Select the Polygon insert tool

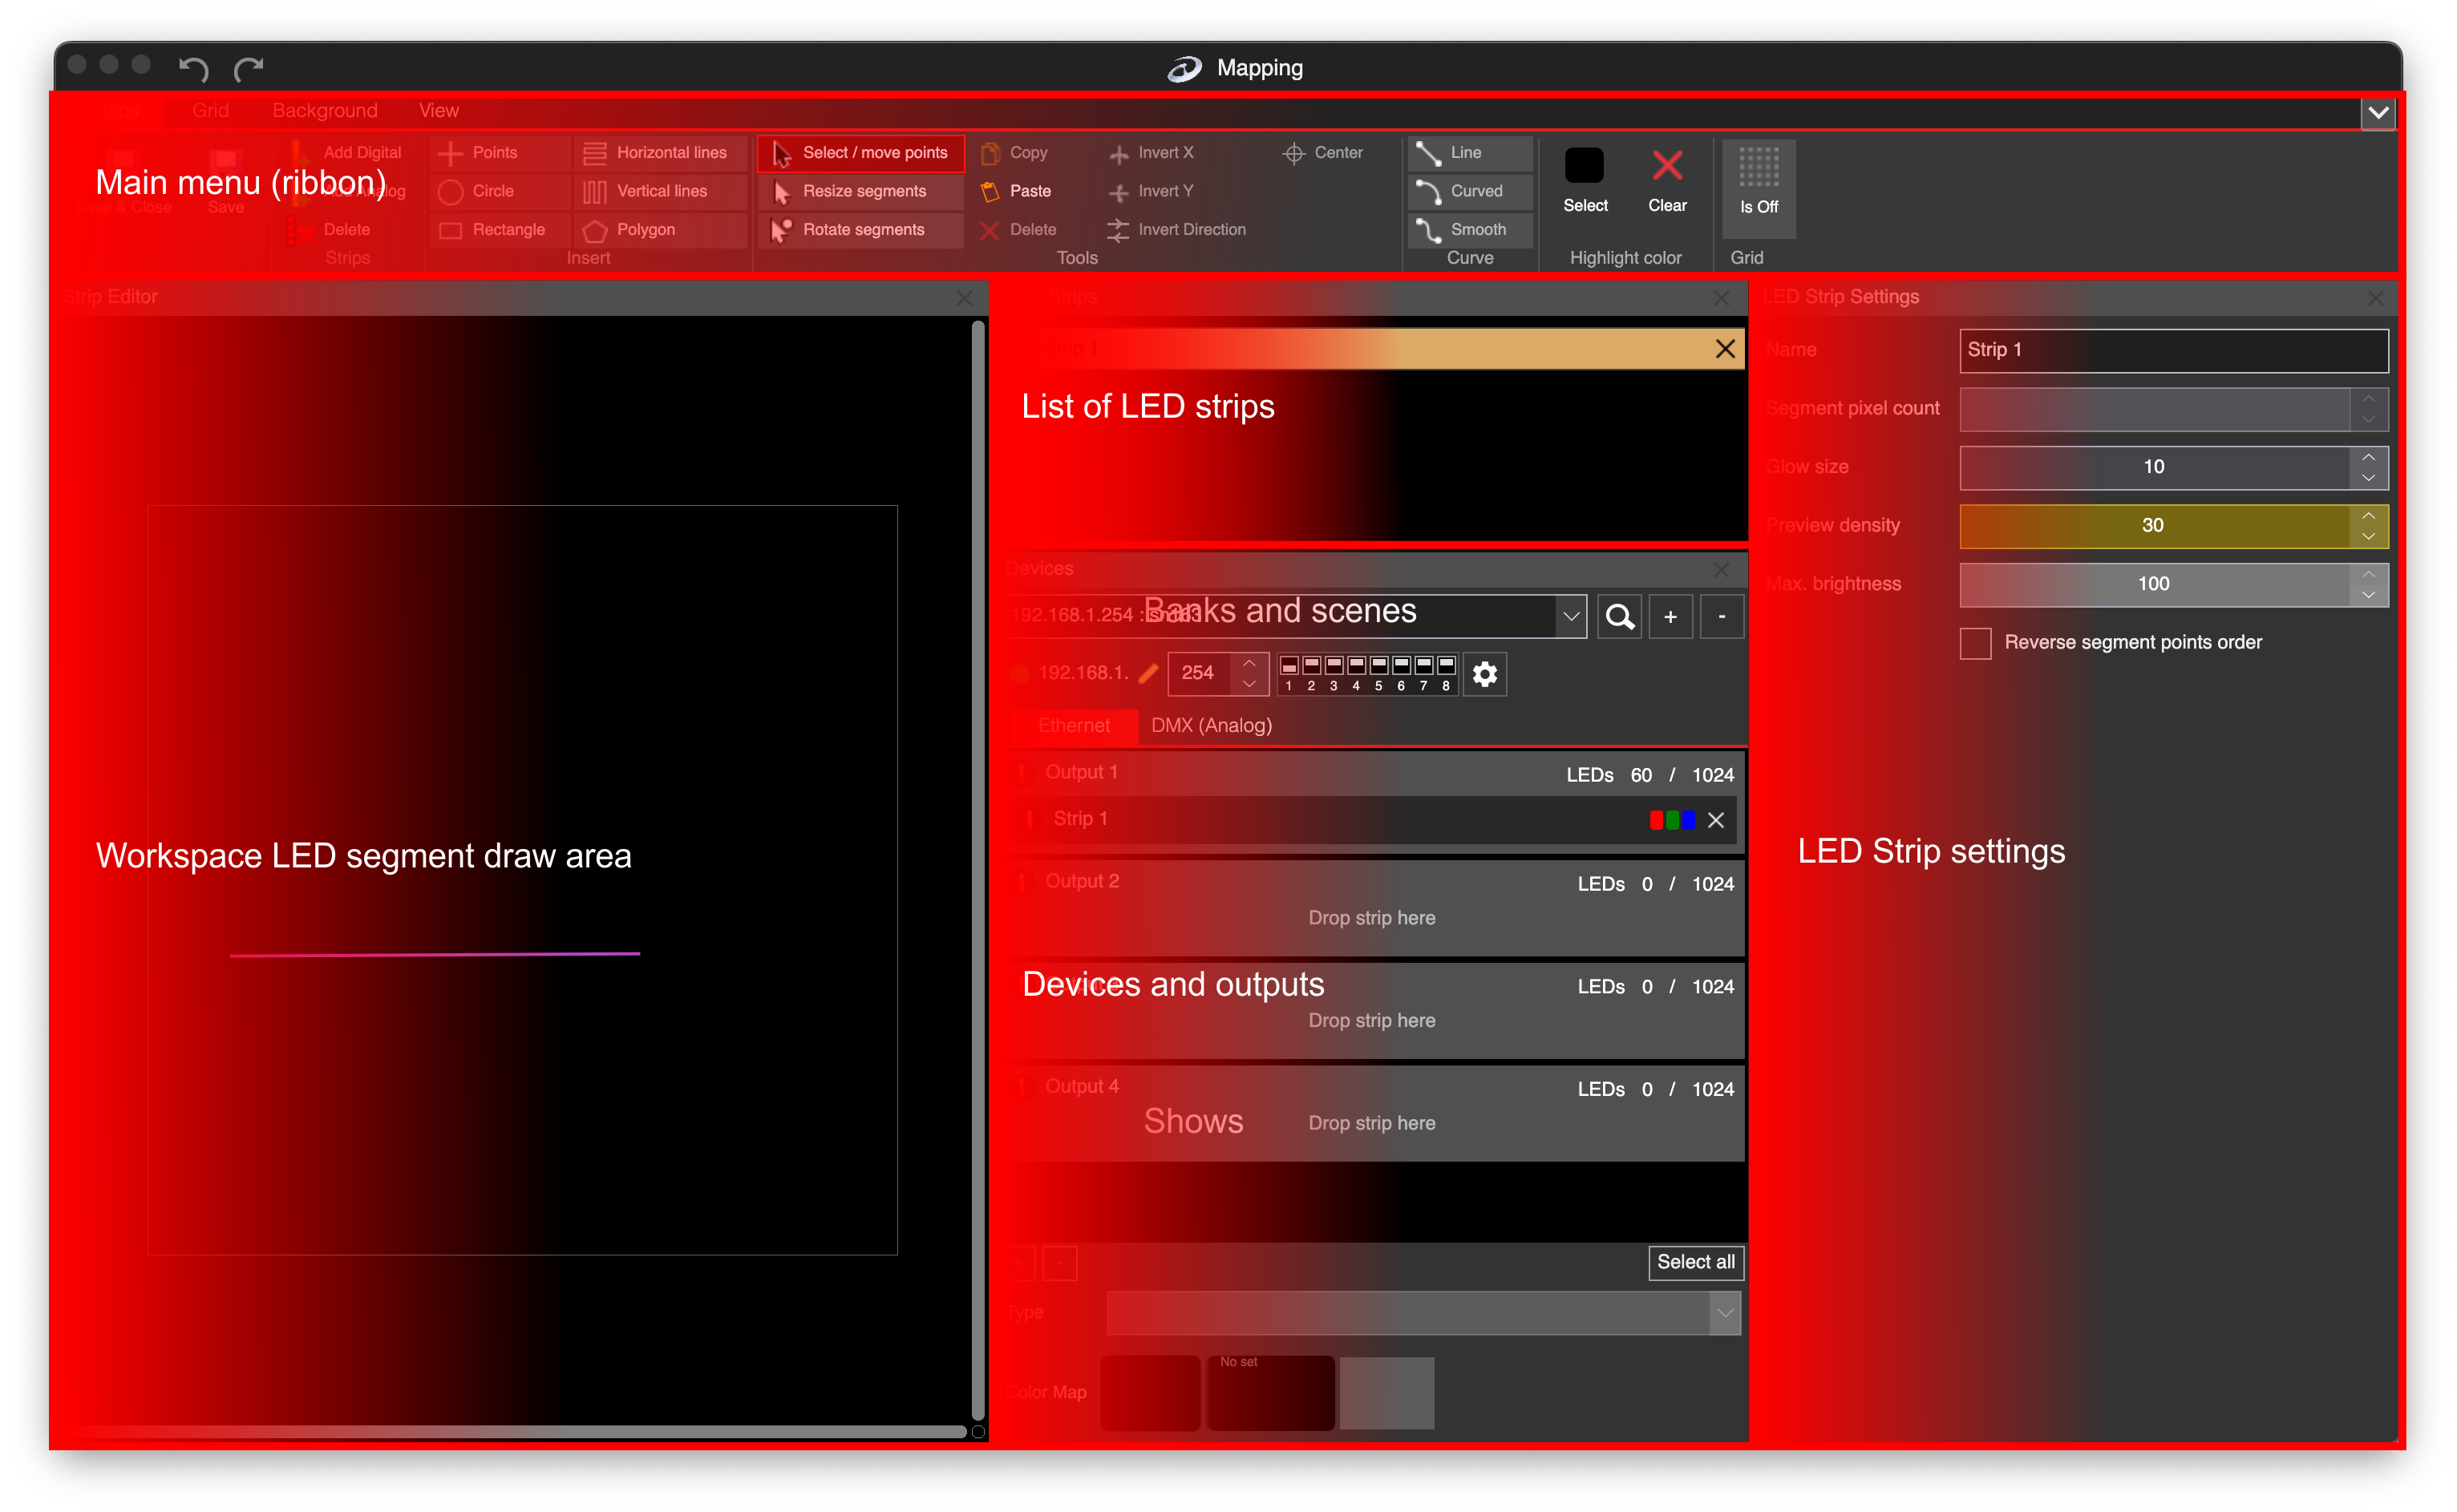(661, 229)
